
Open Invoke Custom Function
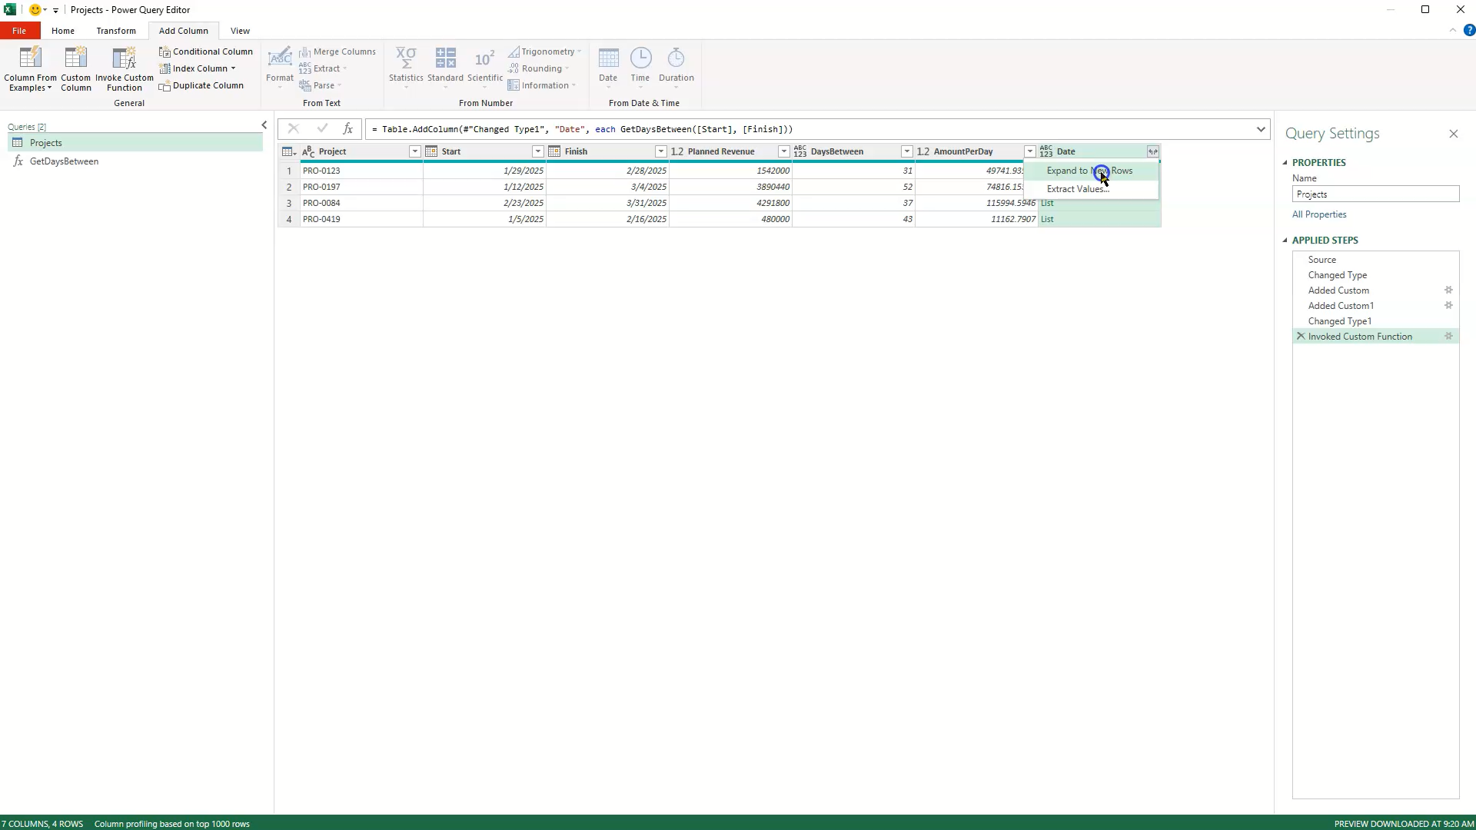coord(124,68)
